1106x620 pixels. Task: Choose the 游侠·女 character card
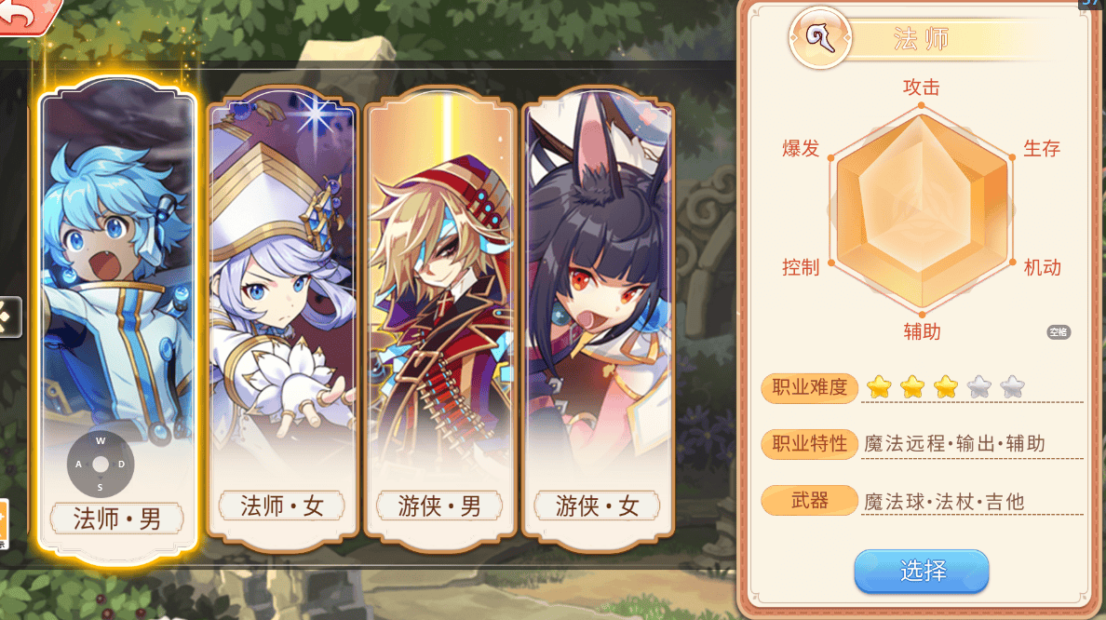point(598,318)
